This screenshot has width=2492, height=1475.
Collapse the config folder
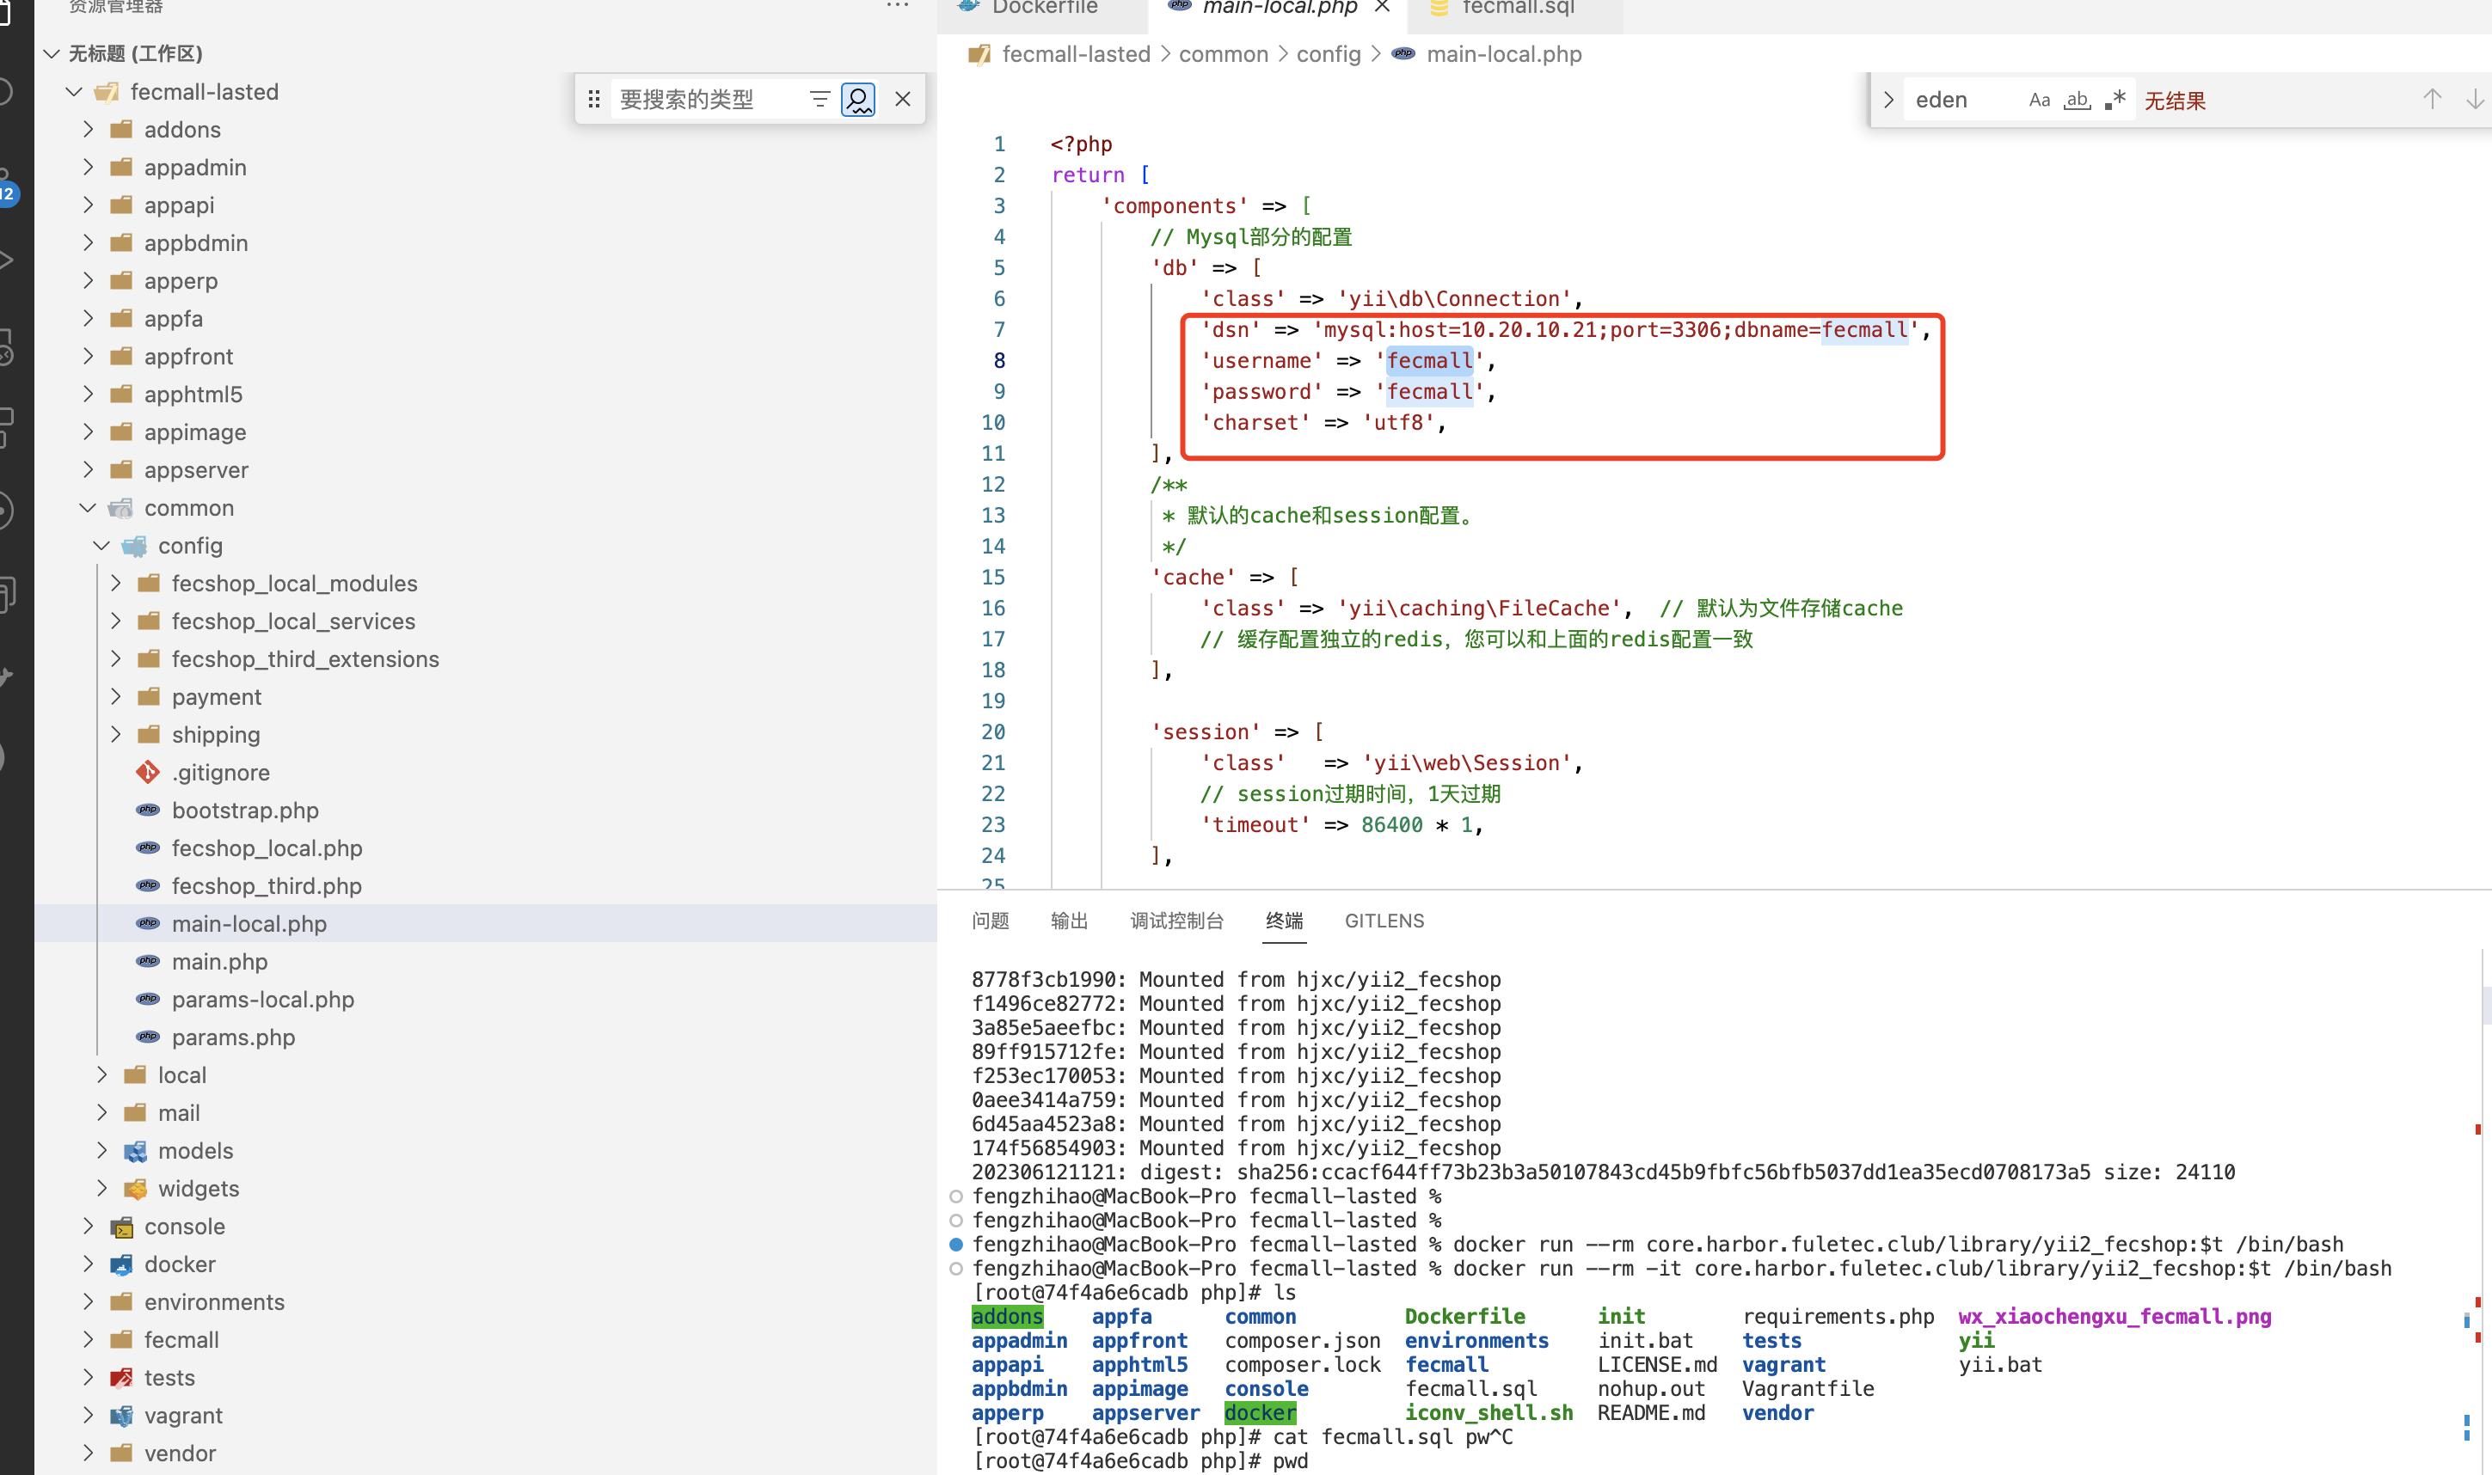coord(101,546)
